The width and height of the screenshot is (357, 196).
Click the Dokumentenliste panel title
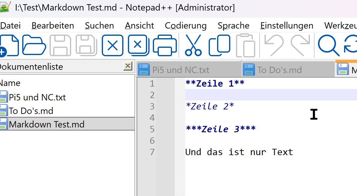pyautogui.click(x=31, y=67)
